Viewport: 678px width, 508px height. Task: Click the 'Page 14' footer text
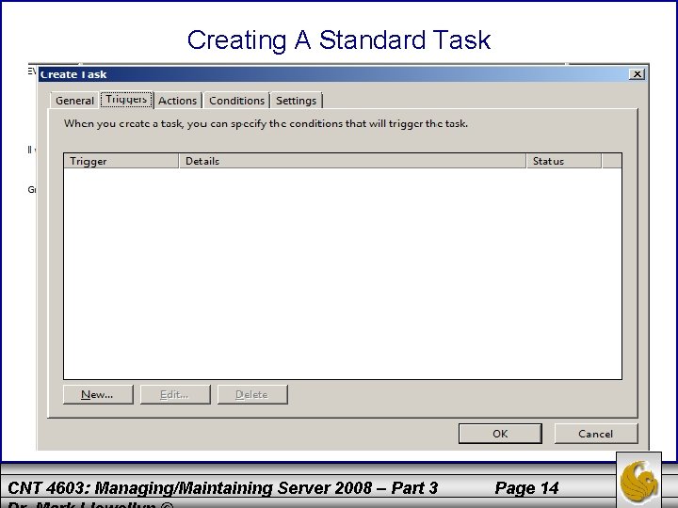[526, 488]
